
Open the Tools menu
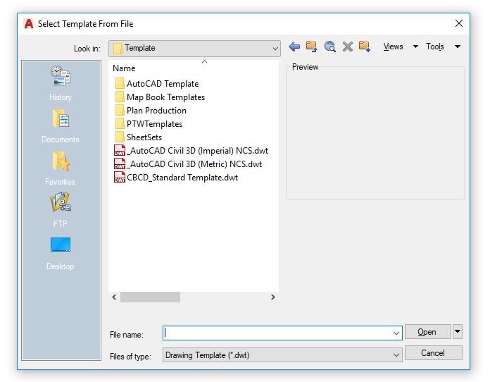[434, 47]
